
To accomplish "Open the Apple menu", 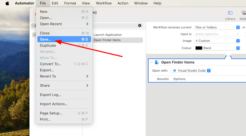I will (7, 3).
